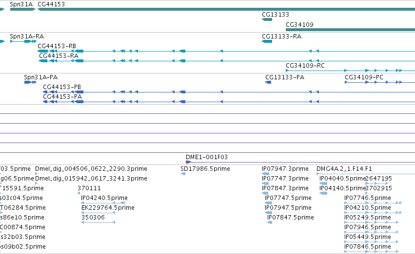The height and width of the screenshot is (254, 415).
Task: Click the partially visible s32b03.5prime label
Action: point(23,237)
